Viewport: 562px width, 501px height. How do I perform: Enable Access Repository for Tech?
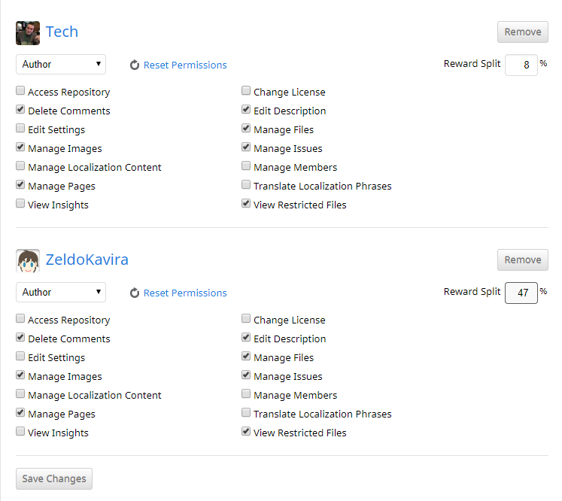click(20, 91)
